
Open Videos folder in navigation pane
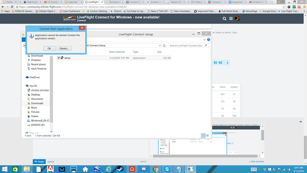pos(35,116)
